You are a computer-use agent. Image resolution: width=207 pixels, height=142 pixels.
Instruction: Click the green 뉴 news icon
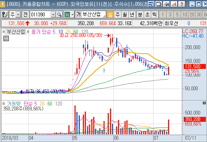[67, 14]
